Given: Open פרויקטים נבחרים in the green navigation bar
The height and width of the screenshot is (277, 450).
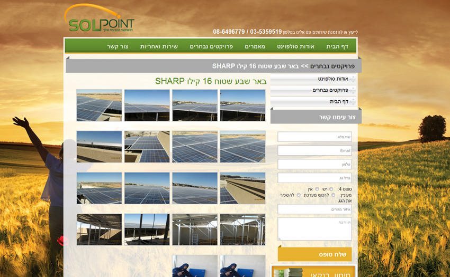Looking at the screenshot, I should [x=211, y=46].
